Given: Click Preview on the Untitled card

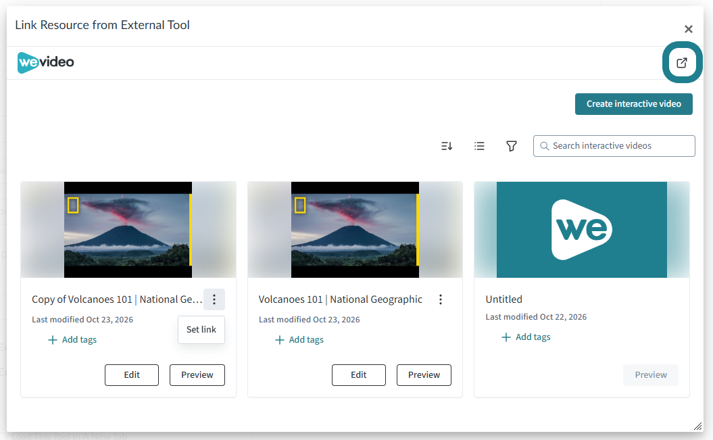Looking at the screenshot, I should pyautogui.click(x=651, y=375).
